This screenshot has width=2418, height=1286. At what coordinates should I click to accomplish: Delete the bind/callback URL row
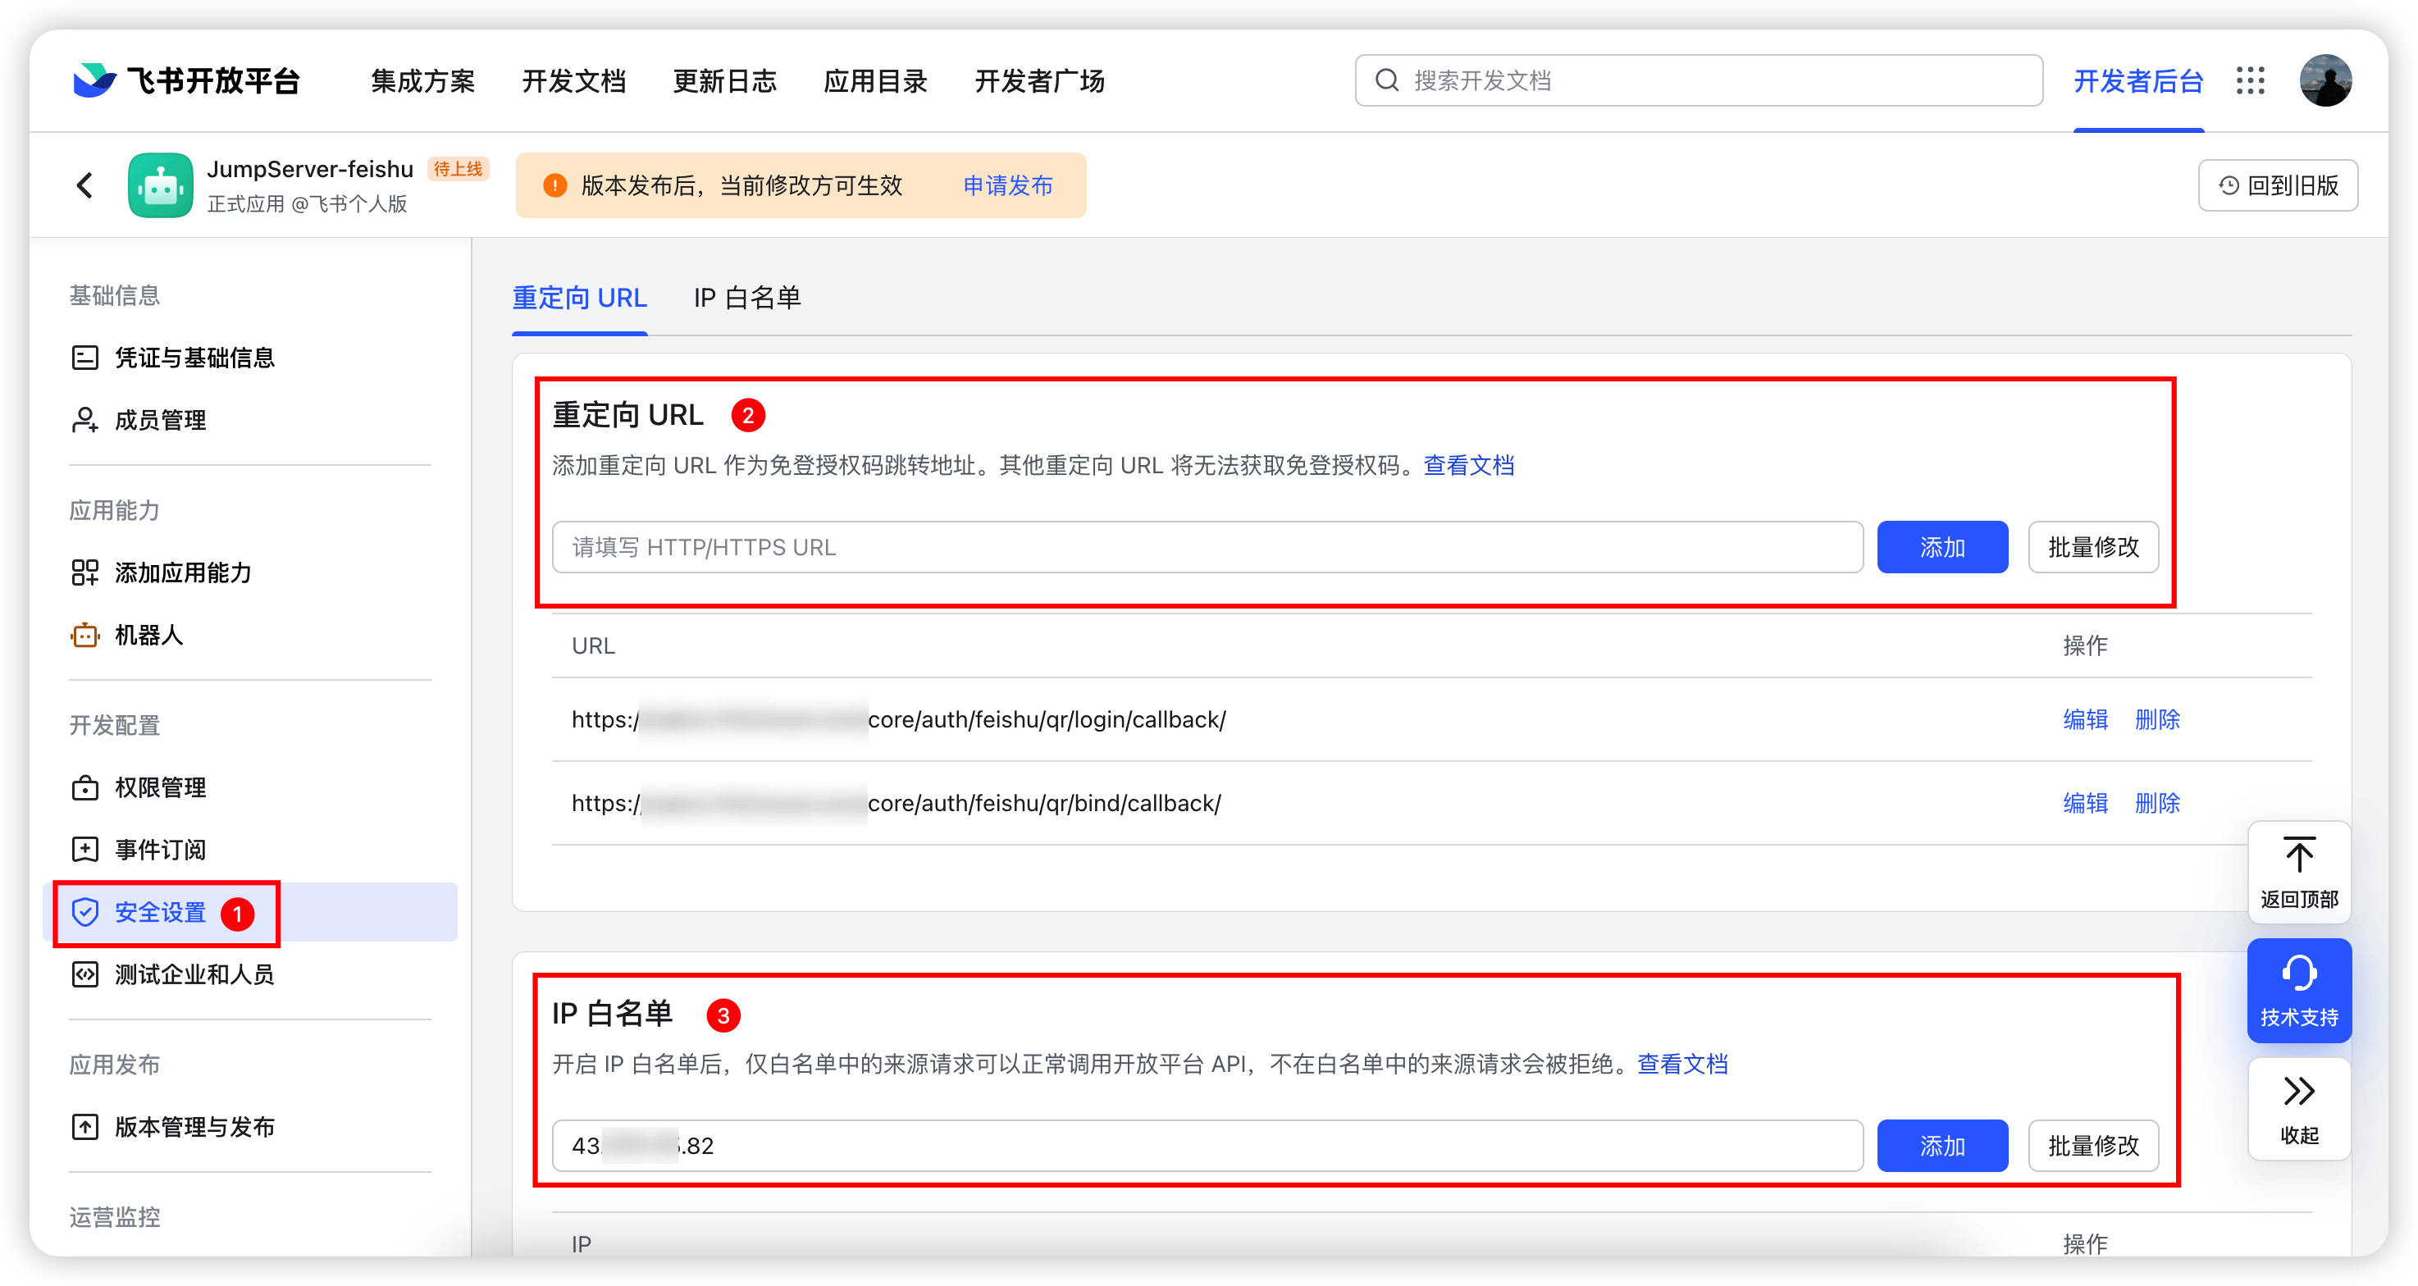coord(2157,804)
